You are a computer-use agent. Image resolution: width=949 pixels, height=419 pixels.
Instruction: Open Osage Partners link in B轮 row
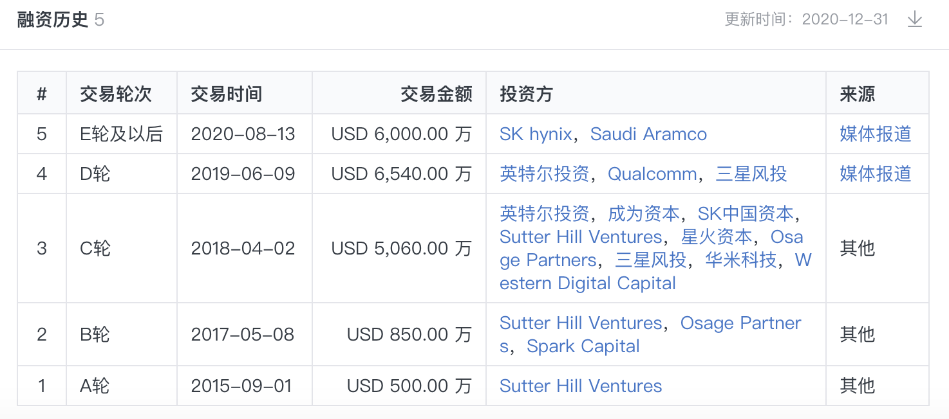coord(740,323)
